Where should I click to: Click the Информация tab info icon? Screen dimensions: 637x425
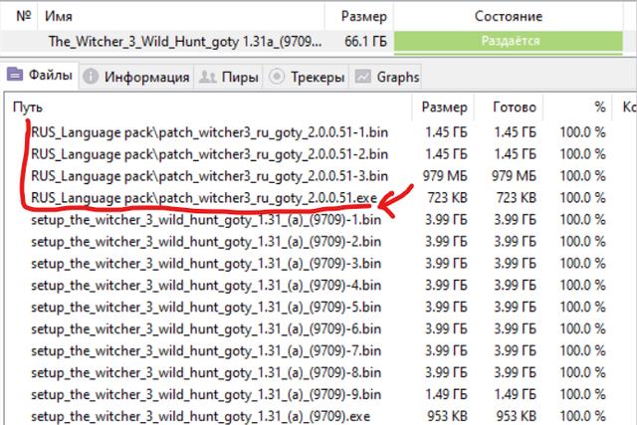(91, 77)
